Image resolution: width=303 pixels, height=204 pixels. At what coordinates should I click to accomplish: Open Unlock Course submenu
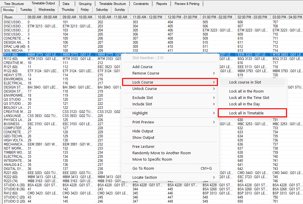pyautogui.click(x=170, y=89)
